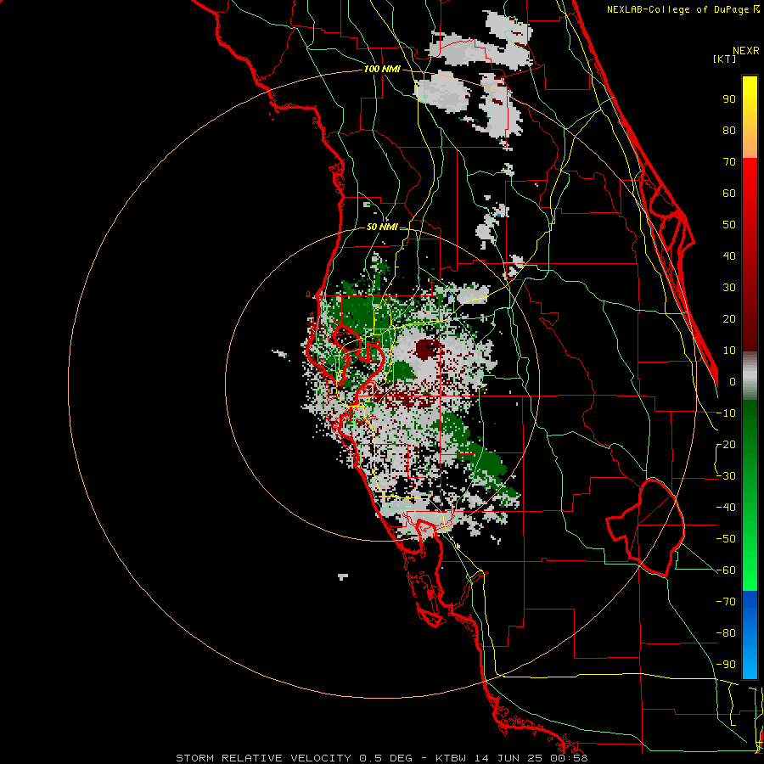Click the -80 scale value
Screen dimensions: 764x764
[x=726, y=633]
